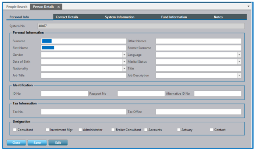Close the Person Details tab with the X

tap(58, 7)
